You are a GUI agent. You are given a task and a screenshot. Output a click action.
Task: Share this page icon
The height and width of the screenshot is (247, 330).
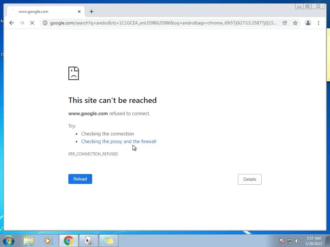[x=285, y=23]
